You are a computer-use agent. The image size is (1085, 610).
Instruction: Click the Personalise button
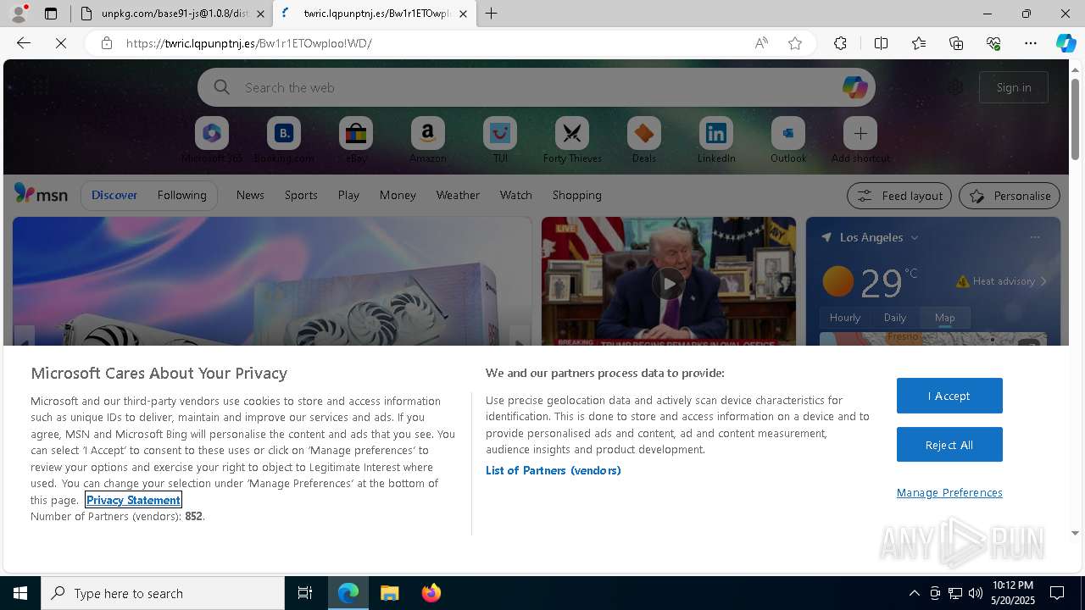pos(1010,196)
